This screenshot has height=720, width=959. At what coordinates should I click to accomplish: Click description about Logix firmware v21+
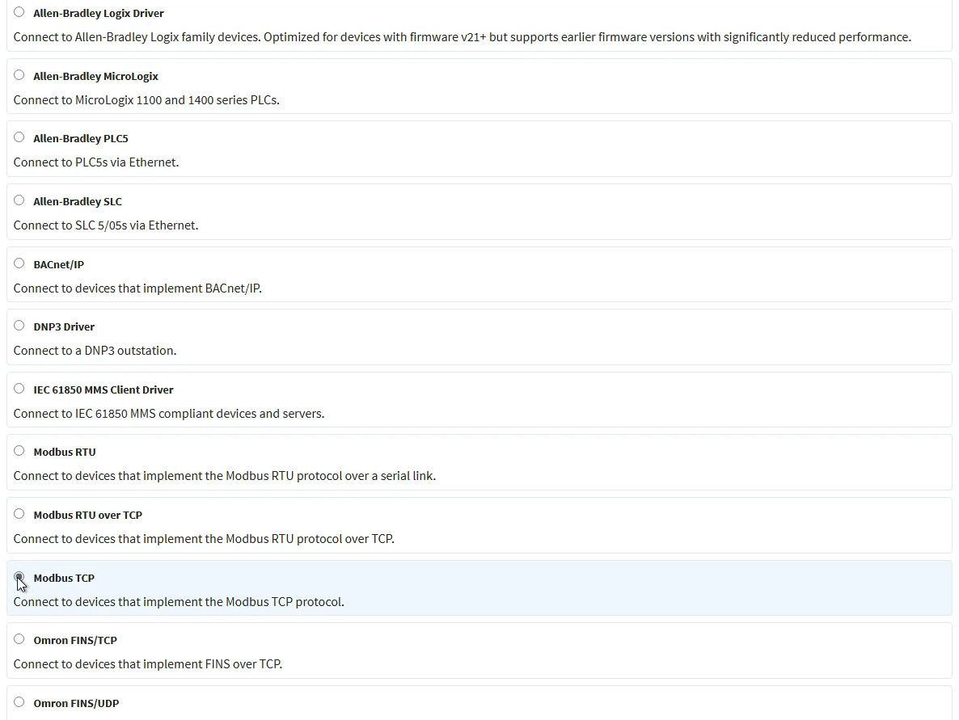coord(463,37)
